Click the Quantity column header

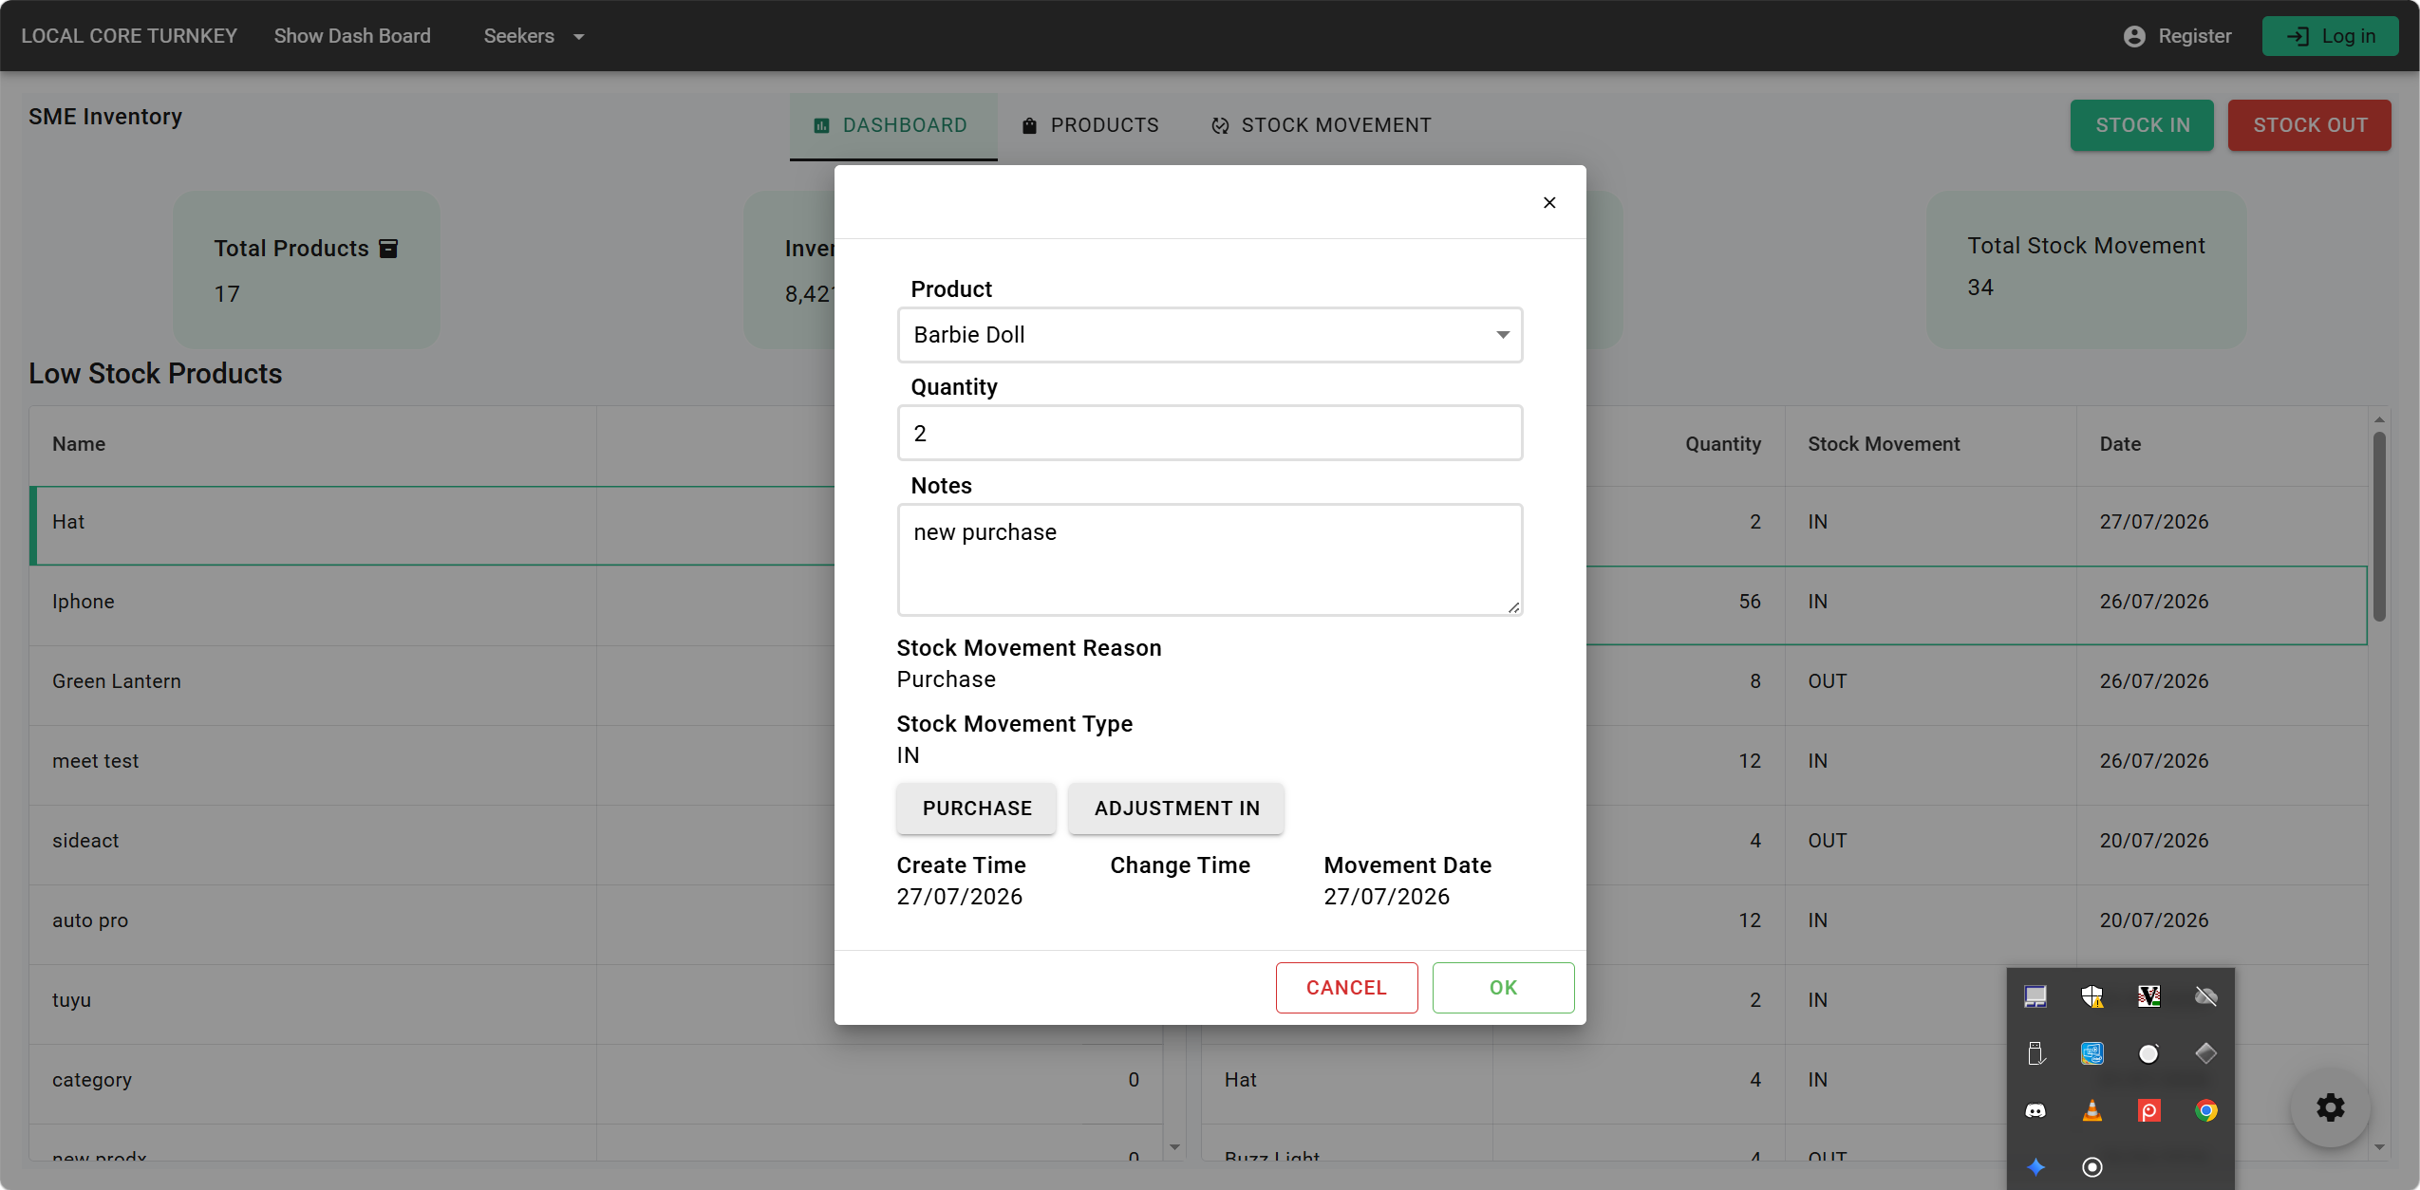point(1722,444)
